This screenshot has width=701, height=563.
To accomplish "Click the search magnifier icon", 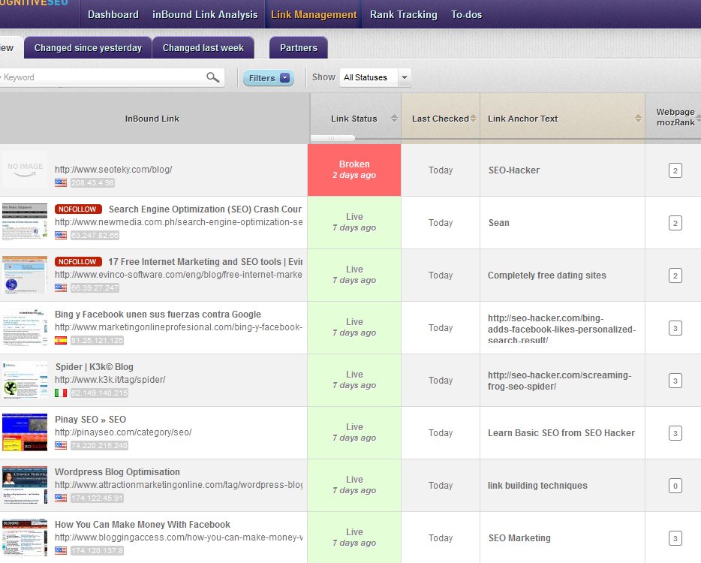I will point(213,77).
